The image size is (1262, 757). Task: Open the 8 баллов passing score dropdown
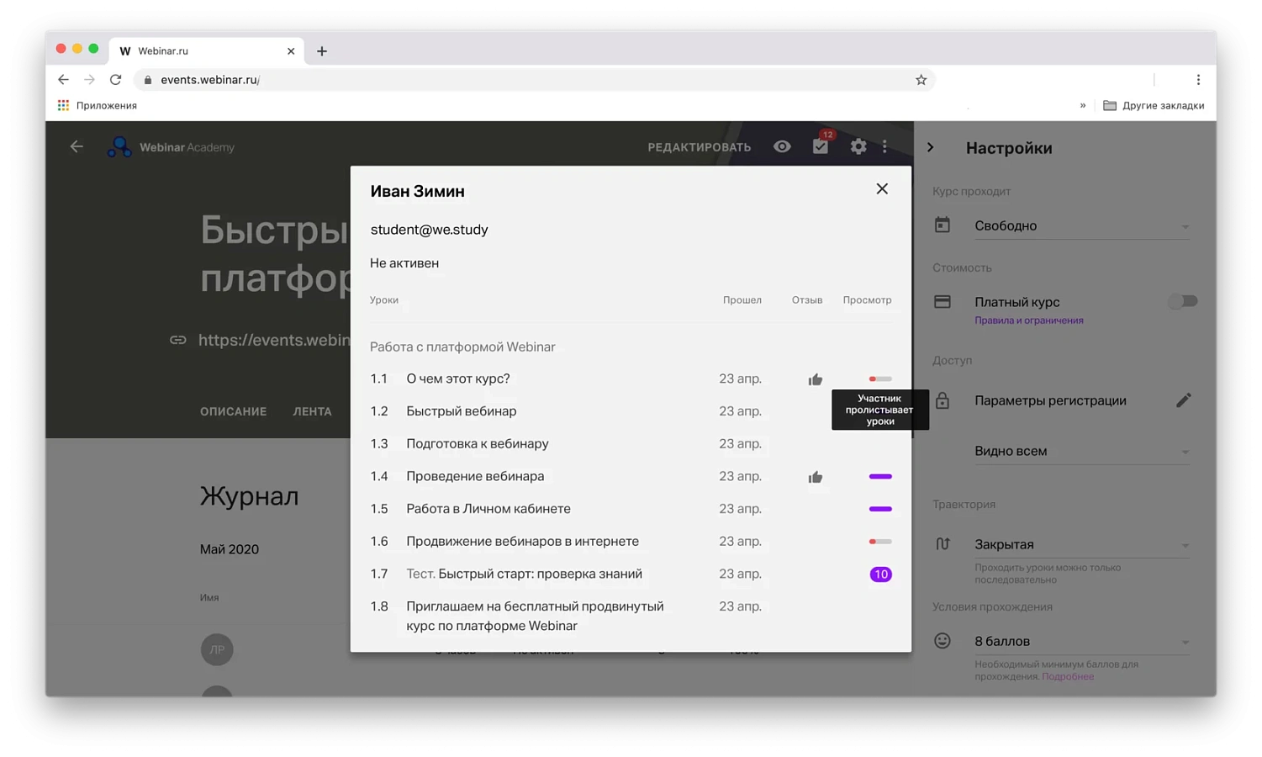coord(1081,641)
